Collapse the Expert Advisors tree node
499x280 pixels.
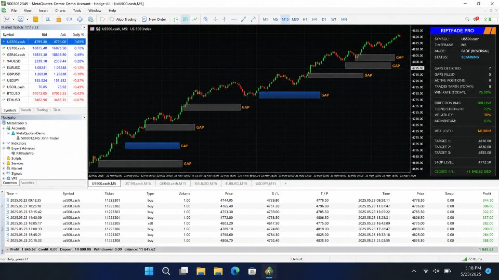click(4, 148)
